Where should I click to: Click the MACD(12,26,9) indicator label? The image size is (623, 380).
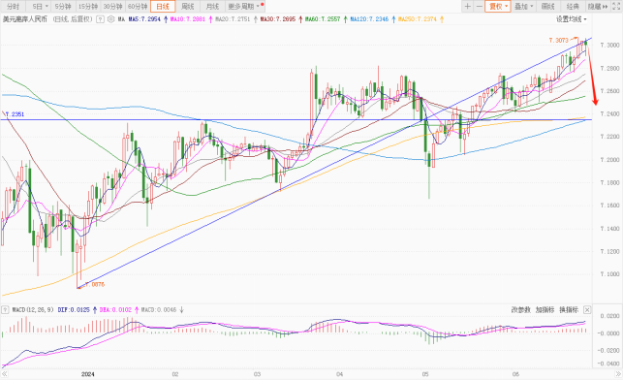coord(33,309)
